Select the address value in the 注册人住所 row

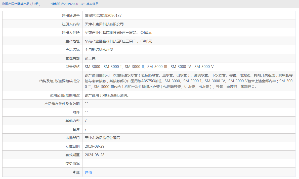pos(118,33)
